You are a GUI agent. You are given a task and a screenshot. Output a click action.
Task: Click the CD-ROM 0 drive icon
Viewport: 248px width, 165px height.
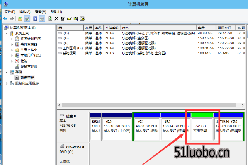62,146
